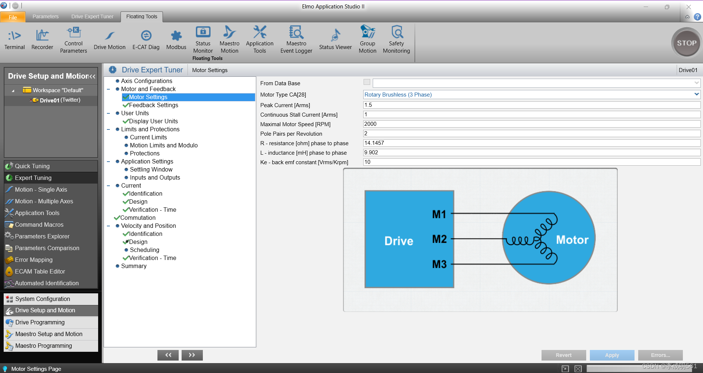703x373 pixels.
Task: Open Parameters Explorer
Action: (51, 236)
